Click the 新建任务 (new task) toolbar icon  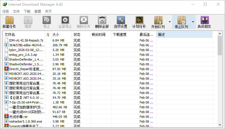pos(9,21)
